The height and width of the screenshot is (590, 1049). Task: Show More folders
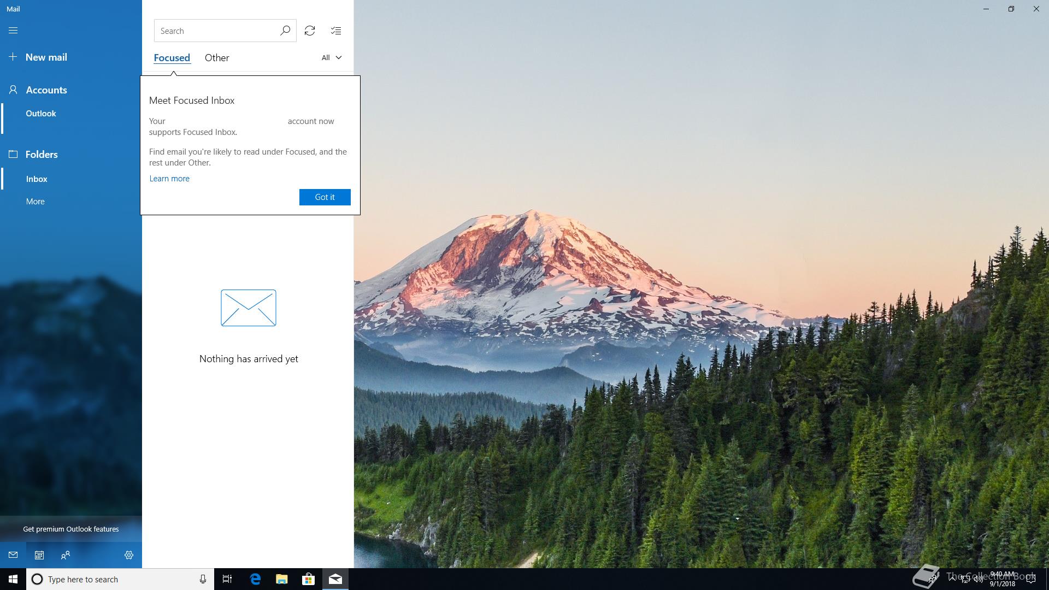[x=35, y=201]
